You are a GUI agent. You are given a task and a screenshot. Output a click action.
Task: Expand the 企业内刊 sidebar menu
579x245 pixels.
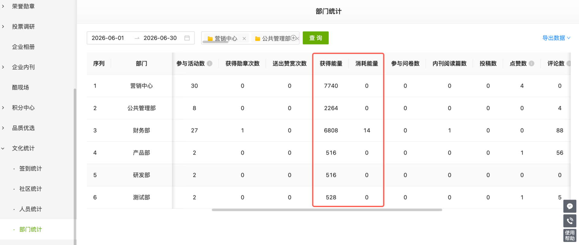23,67
